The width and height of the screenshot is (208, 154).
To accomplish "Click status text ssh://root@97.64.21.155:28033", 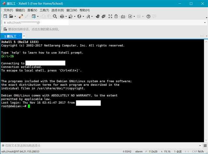I will 20,151.
